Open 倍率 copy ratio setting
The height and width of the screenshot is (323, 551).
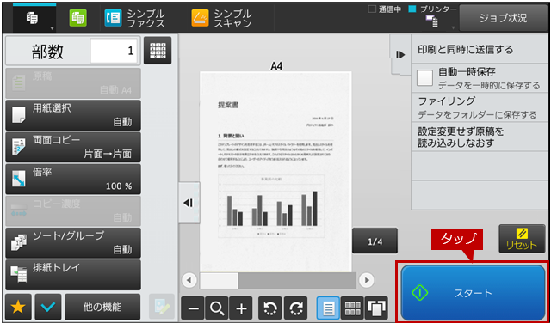73,179
